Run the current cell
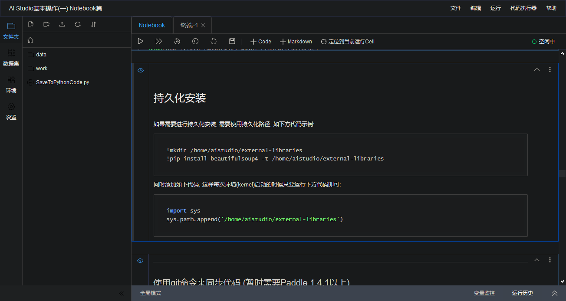 pyautogui.click(x=140, y=41)
